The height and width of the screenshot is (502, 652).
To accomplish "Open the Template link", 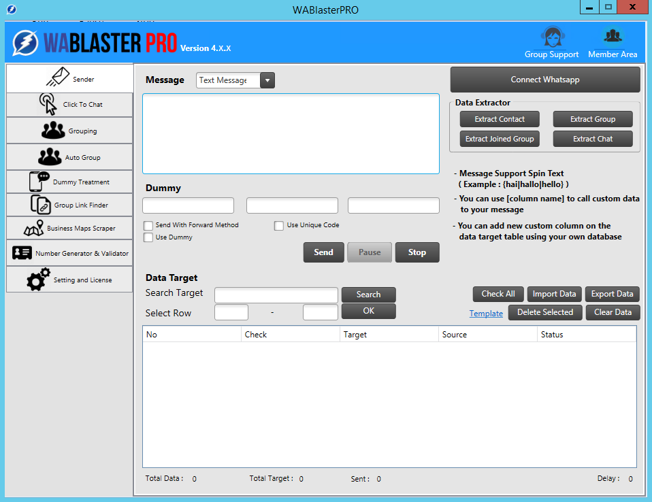I will coord(486,314).
